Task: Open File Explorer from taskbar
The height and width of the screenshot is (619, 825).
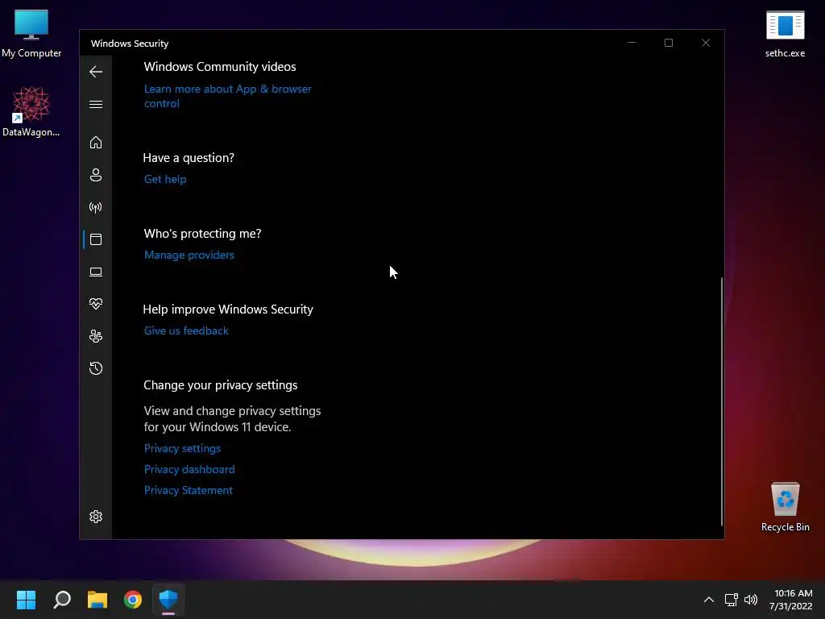Action: pyautogui.click(x=97, y=600)
